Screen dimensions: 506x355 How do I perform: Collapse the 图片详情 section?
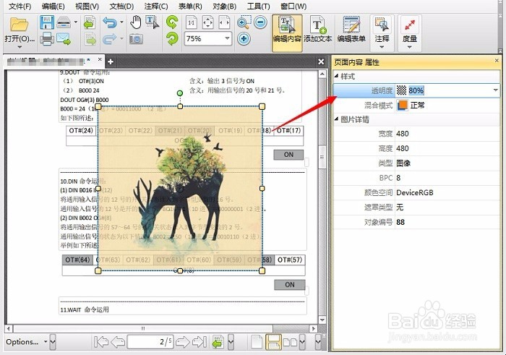336,119
